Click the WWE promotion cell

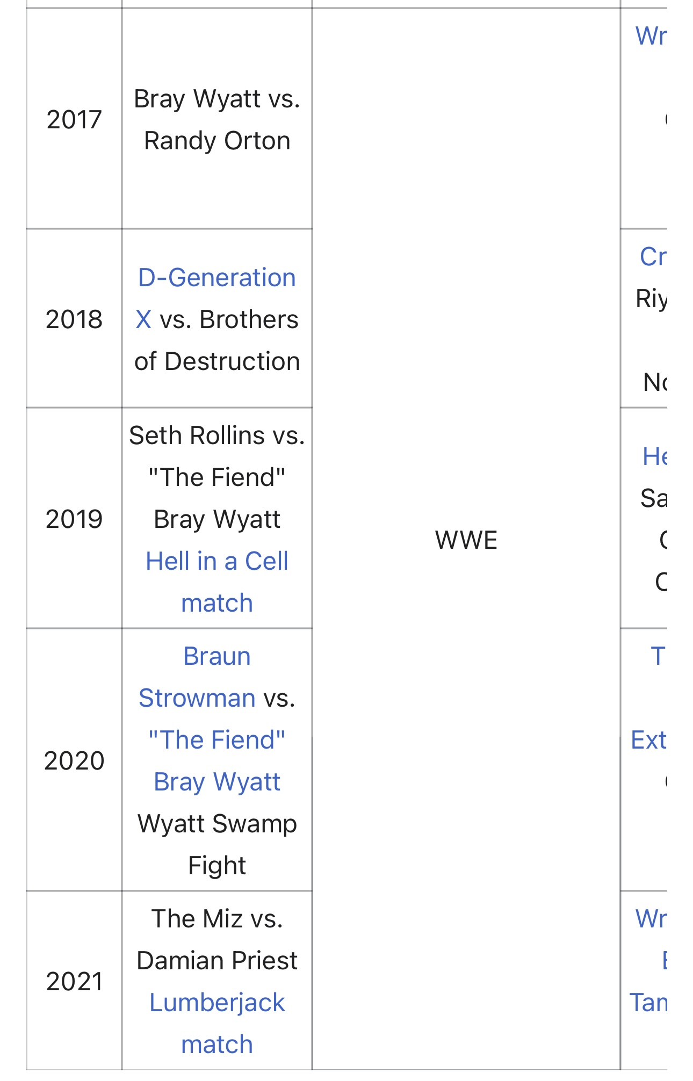(x=466, y=540)
